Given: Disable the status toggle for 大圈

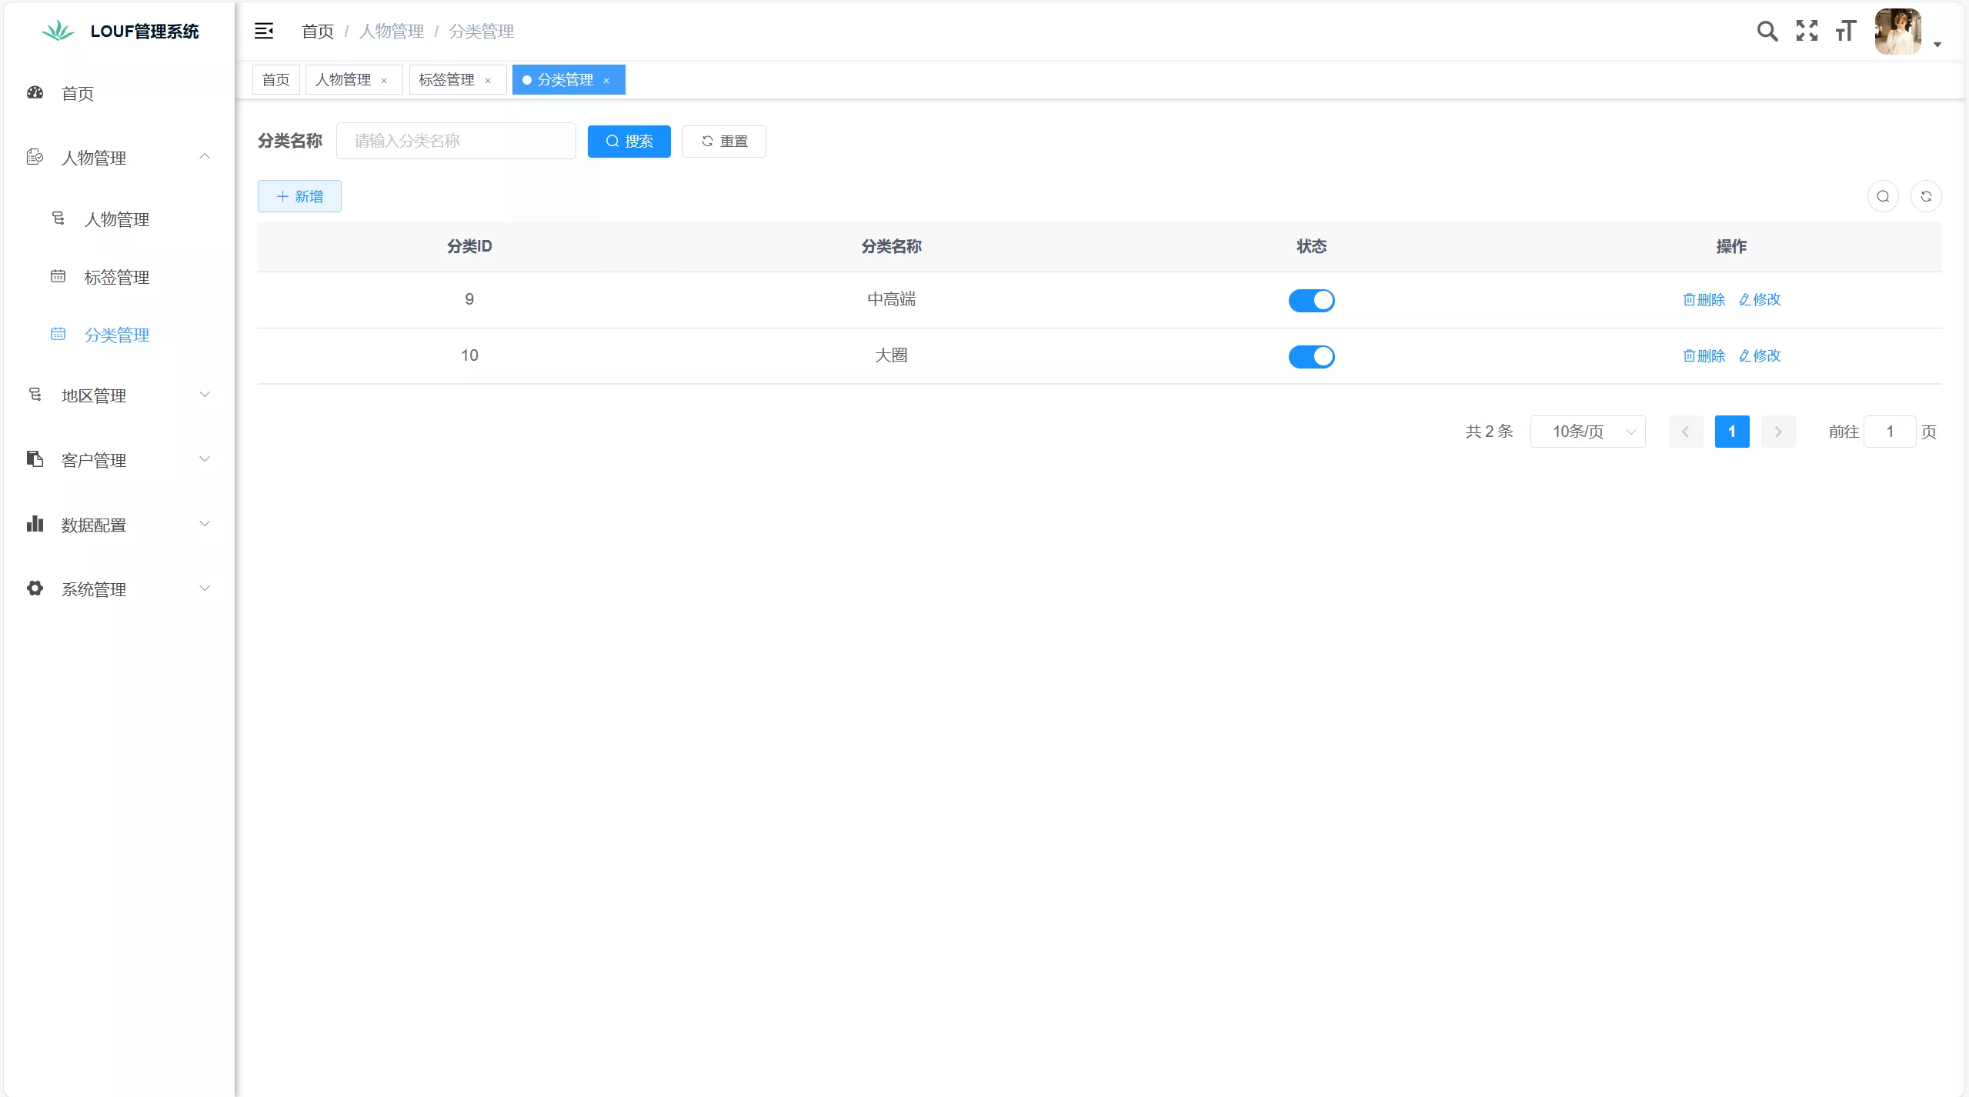Looking at the screenshot, I should pos(1311,356).
